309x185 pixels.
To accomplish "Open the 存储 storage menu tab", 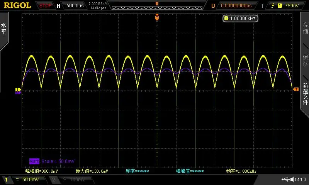I will (306, 28).
